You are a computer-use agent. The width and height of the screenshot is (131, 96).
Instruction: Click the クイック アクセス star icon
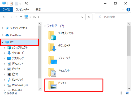coord(8,28)
